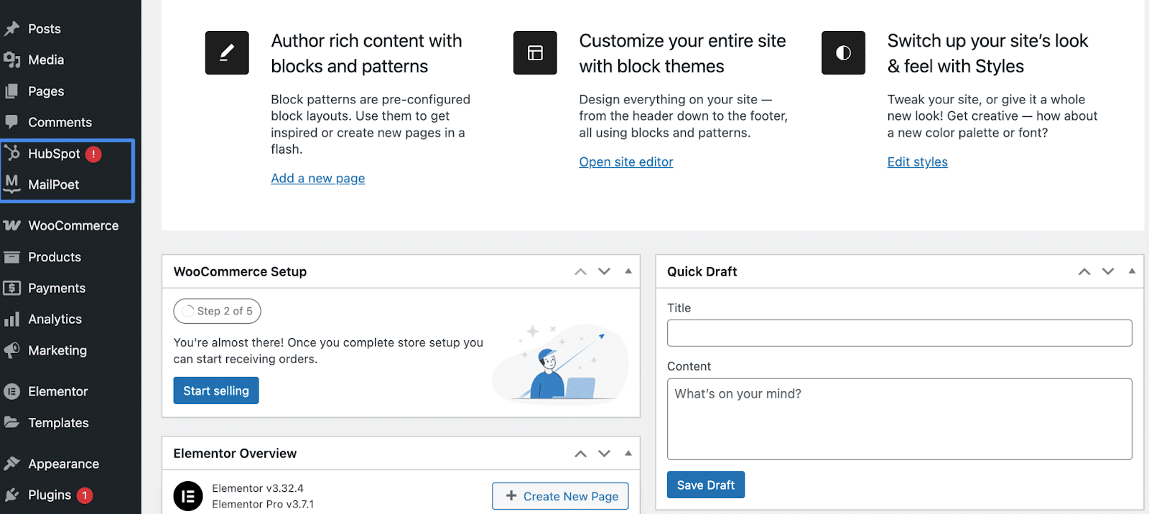The image size is (1149, 514).
Task: Move Quick Draft widget down
Action: 1108,271
